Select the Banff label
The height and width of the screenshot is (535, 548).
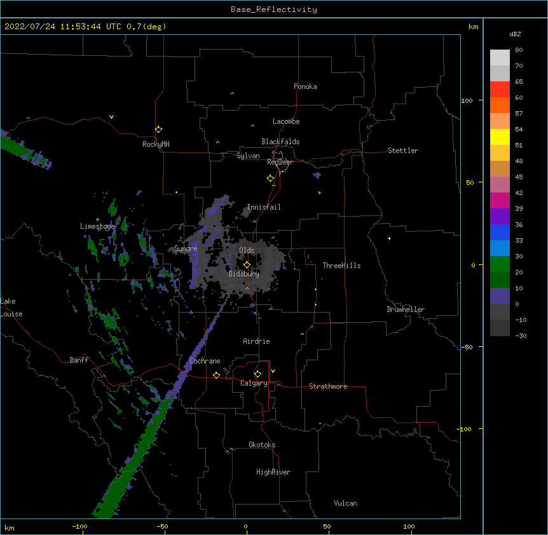[x=79, y=360]
